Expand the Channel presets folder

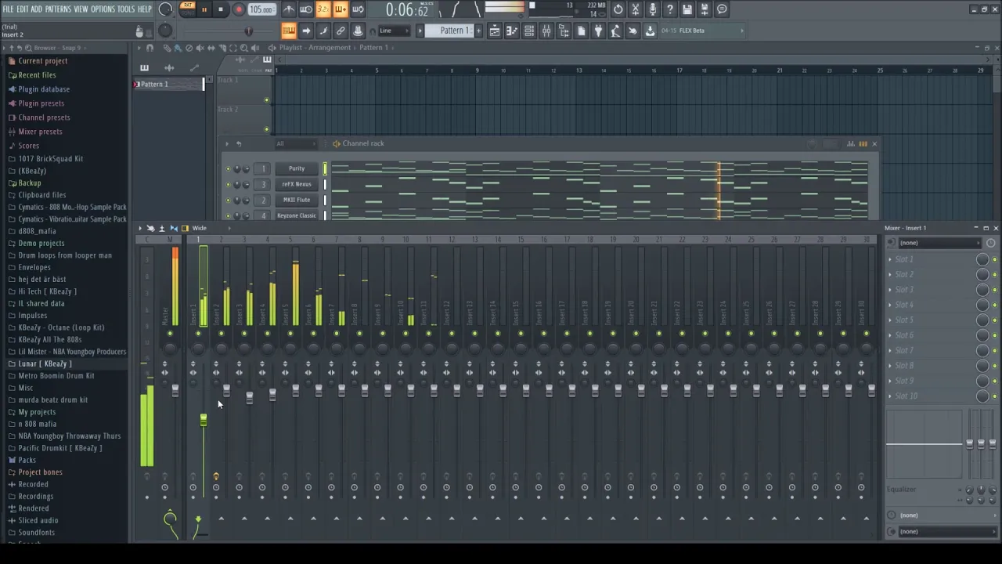pos(44,117)
